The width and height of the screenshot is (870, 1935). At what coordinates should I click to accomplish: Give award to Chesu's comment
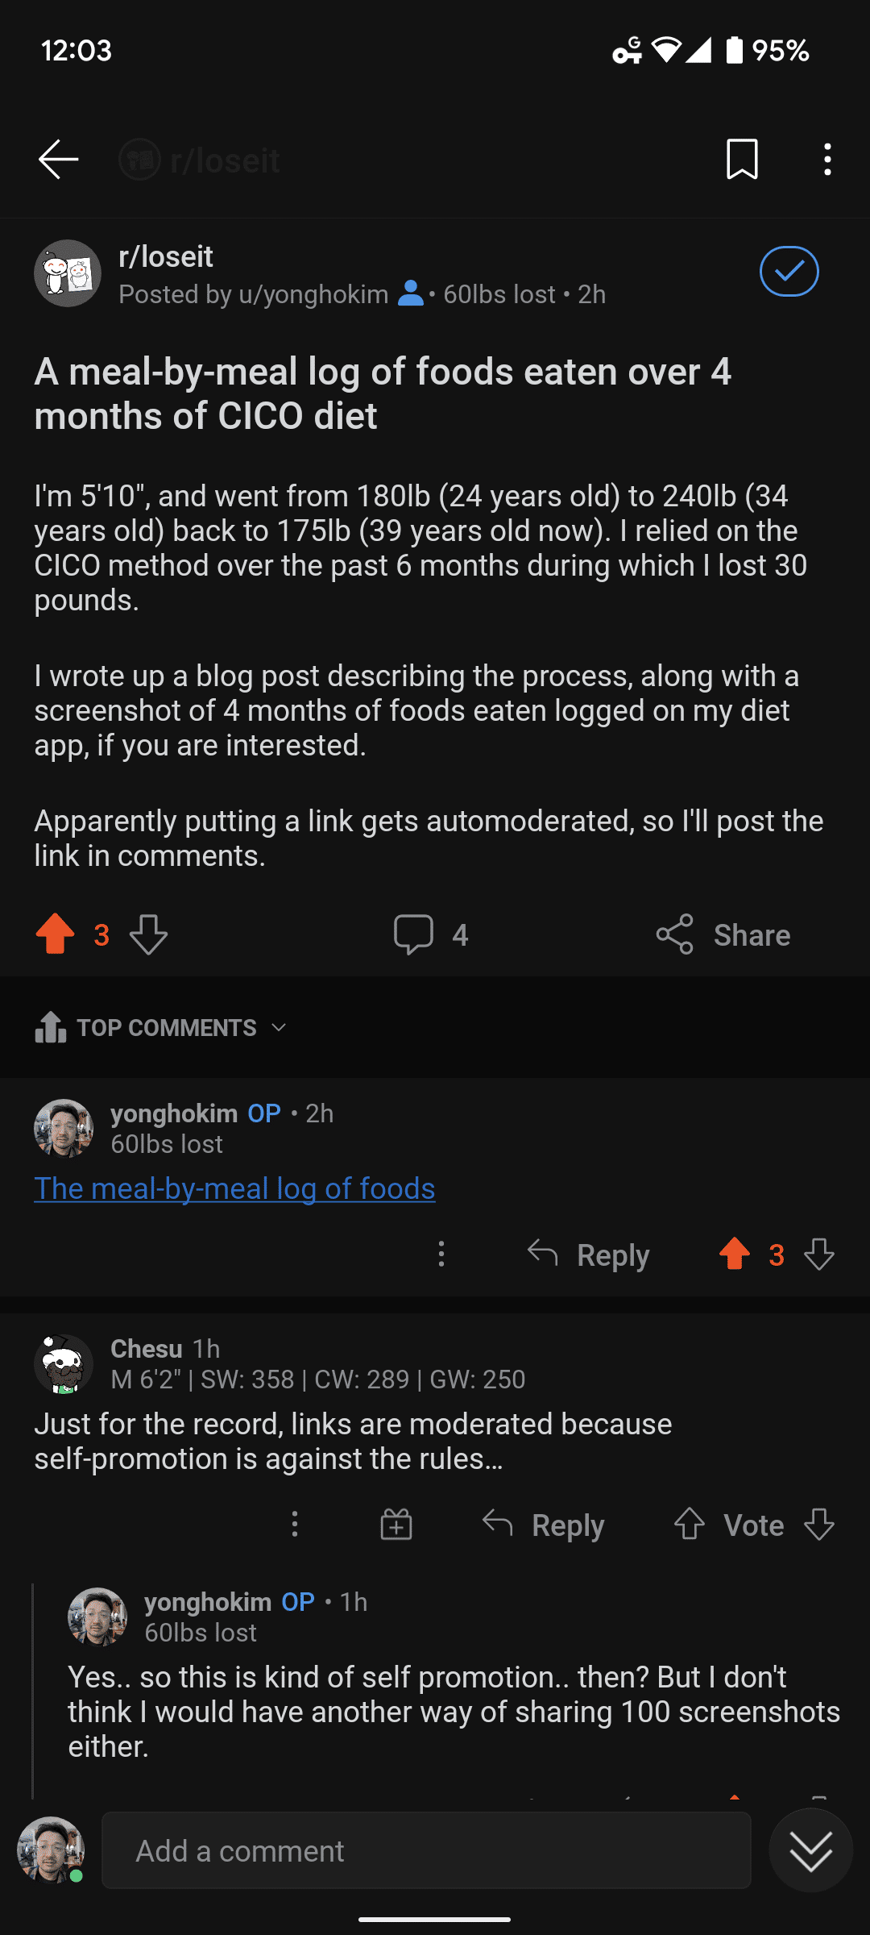(396, 1524)
